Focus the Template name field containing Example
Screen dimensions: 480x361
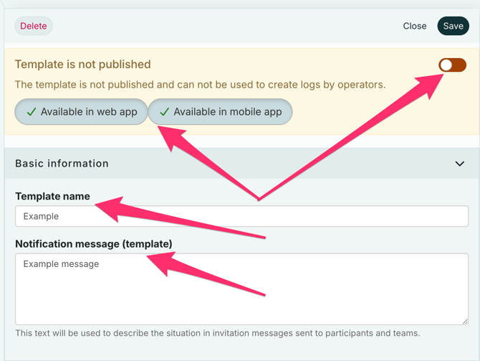point(241,216)
